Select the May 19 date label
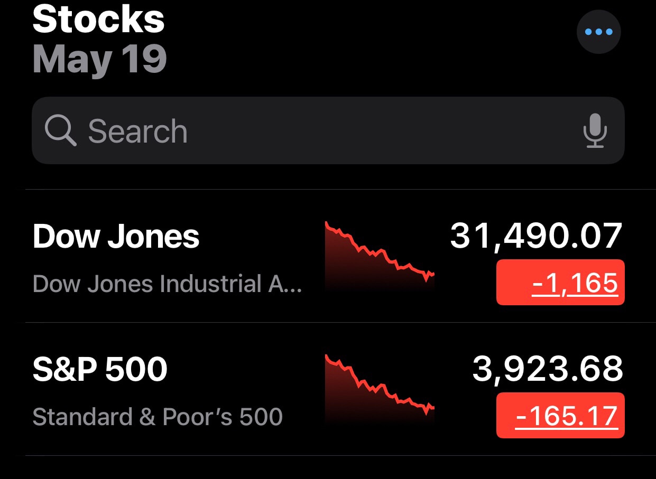This screenshot has width=656, height=479. tap(99, 59)
